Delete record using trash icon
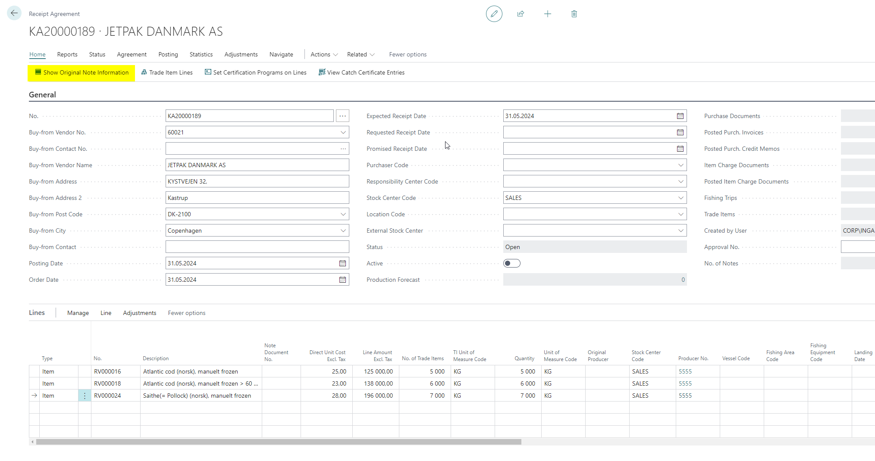The width and height of the screenshot is (875, 461). tap(574, 14)
